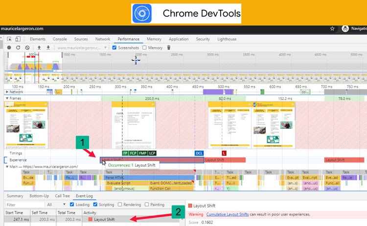Image resolution: width=367 pixels, height=226 pixels.
Task: Enable the Painting filter checkbox
Action: (x=147, y=205)
